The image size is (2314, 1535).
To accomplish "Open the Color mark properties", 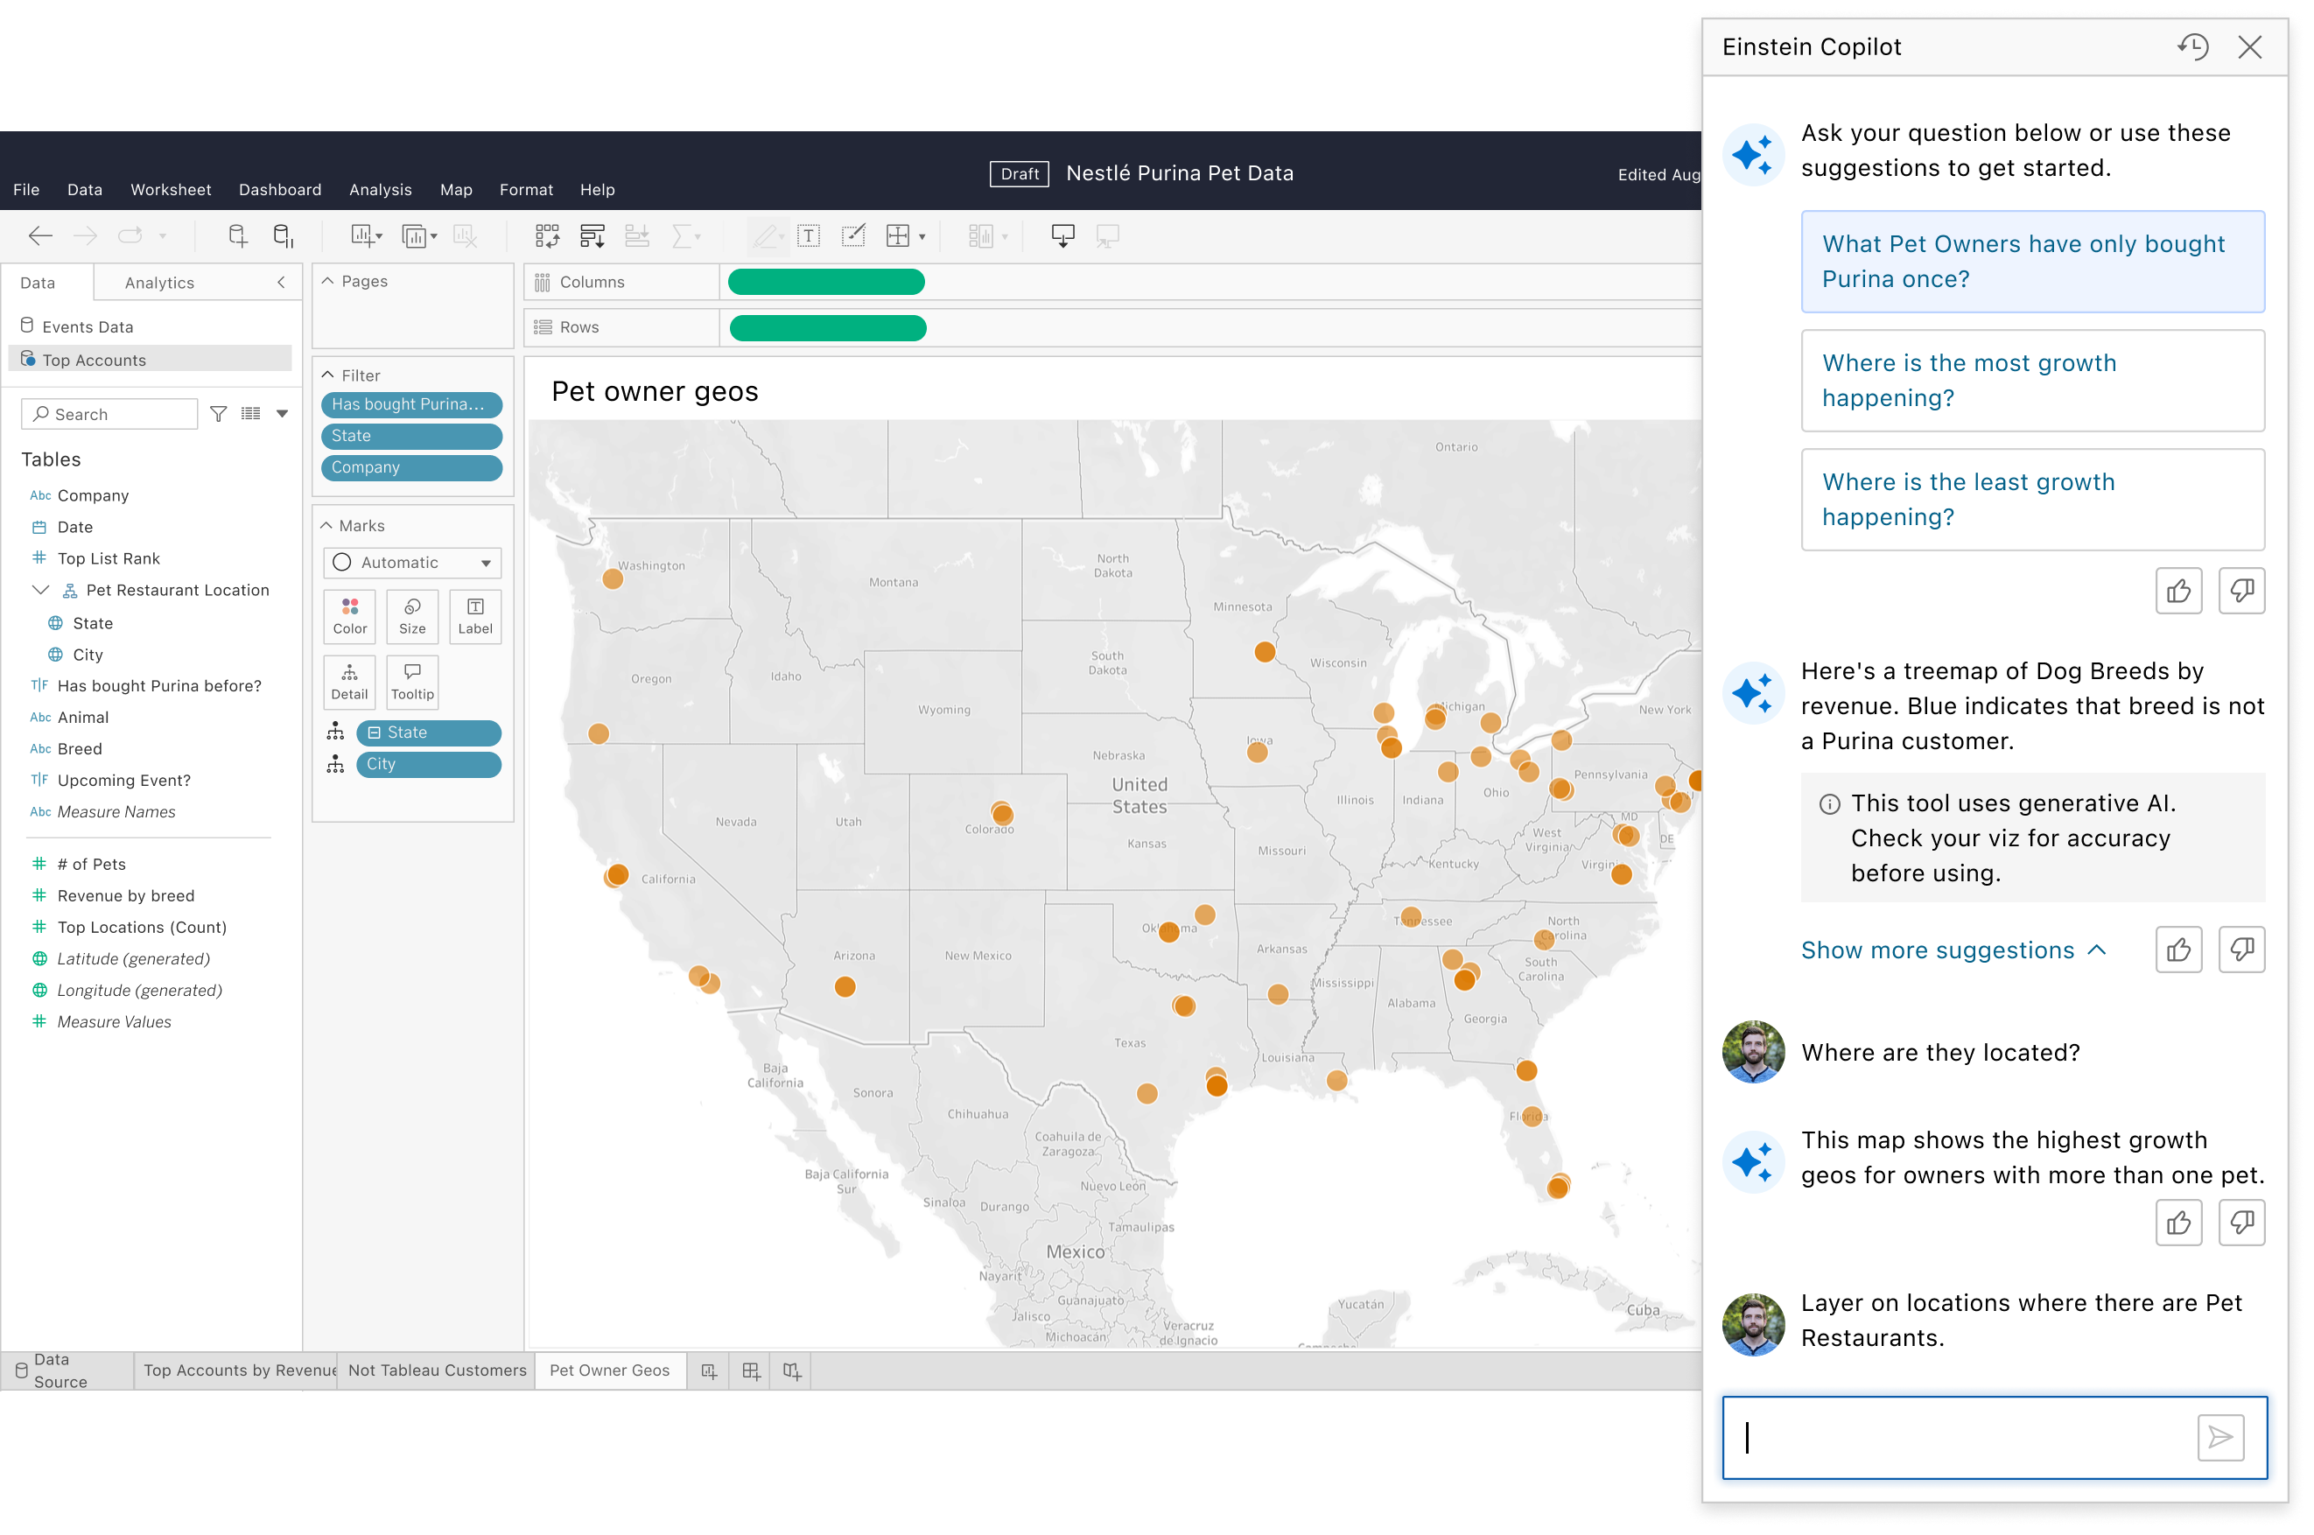I will point(349,614).
